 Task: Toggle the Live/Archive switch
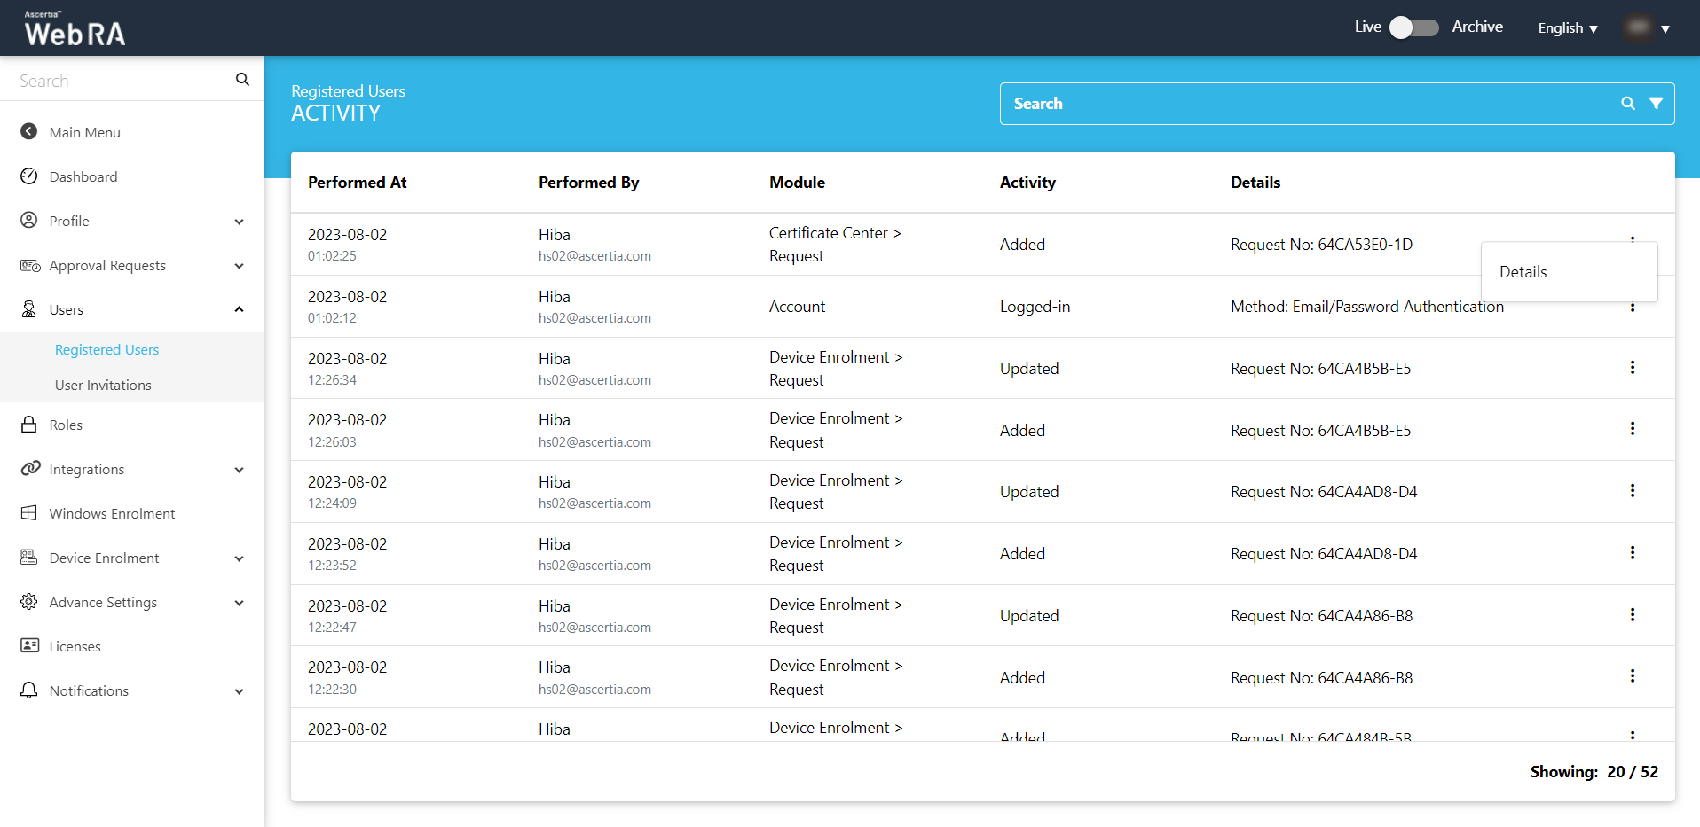tap(1413, 27)
